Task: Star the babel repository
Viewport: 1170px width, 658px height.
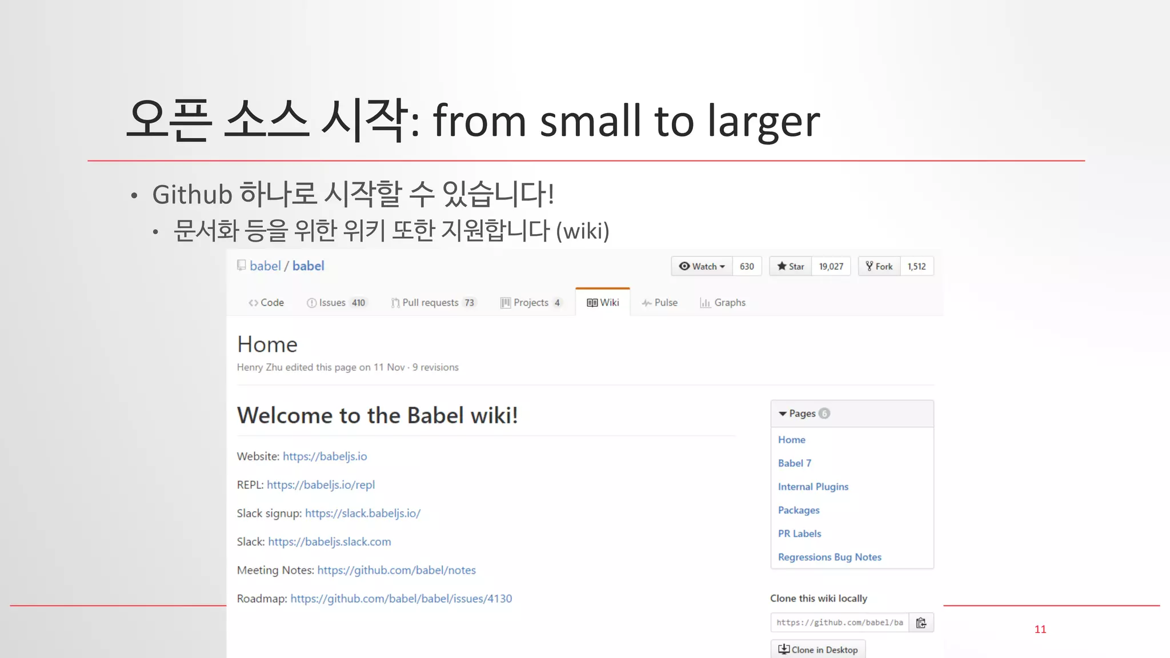Action: (x=791, y=266)
